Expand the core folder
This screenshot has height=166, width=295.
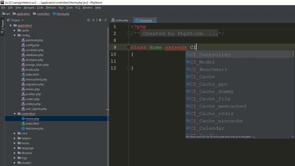point(15,133)
